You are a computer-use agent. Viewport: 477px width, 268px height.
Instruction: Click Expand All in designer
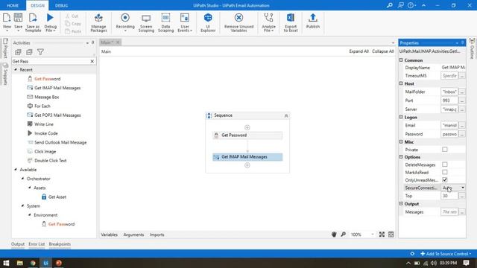click(x=358, y=51)
